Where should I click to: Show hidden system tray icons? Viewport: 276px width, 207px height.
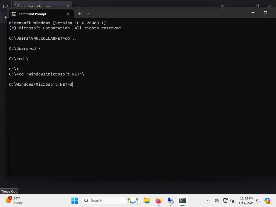point(208,201)
